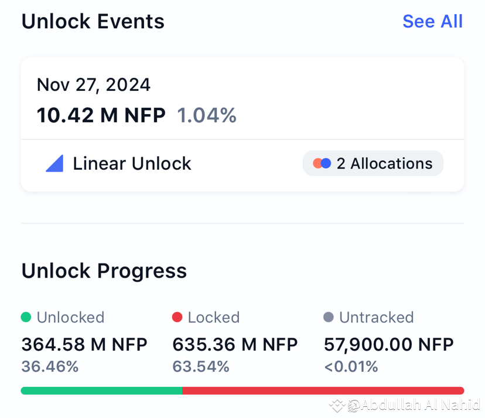Toggle the Untracked legend item
Viewport: 485px width, 418px height.
pyautogui.click(x=369, y=317)
